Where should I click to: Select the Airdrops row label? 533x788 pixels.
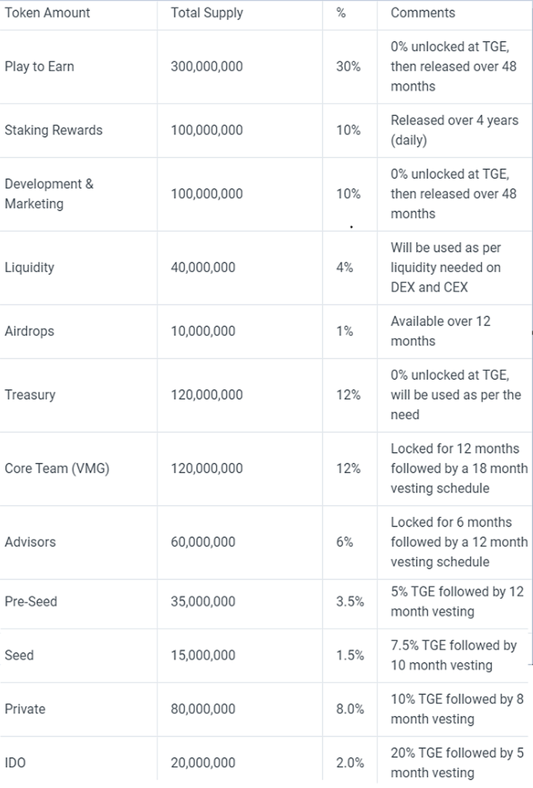[x=29, y=331]
